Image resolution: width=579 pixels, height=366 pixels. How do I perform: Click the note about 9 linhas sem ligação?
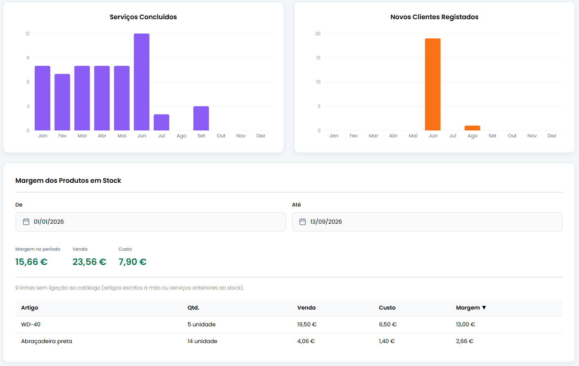coord(130,288)
